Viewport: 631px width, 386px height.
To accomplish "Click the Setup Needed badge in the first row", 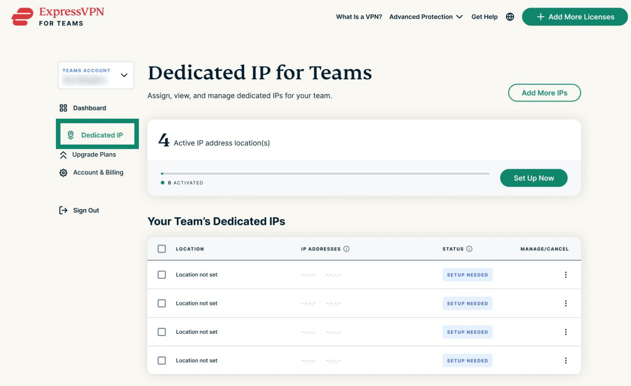I will 467,275.
